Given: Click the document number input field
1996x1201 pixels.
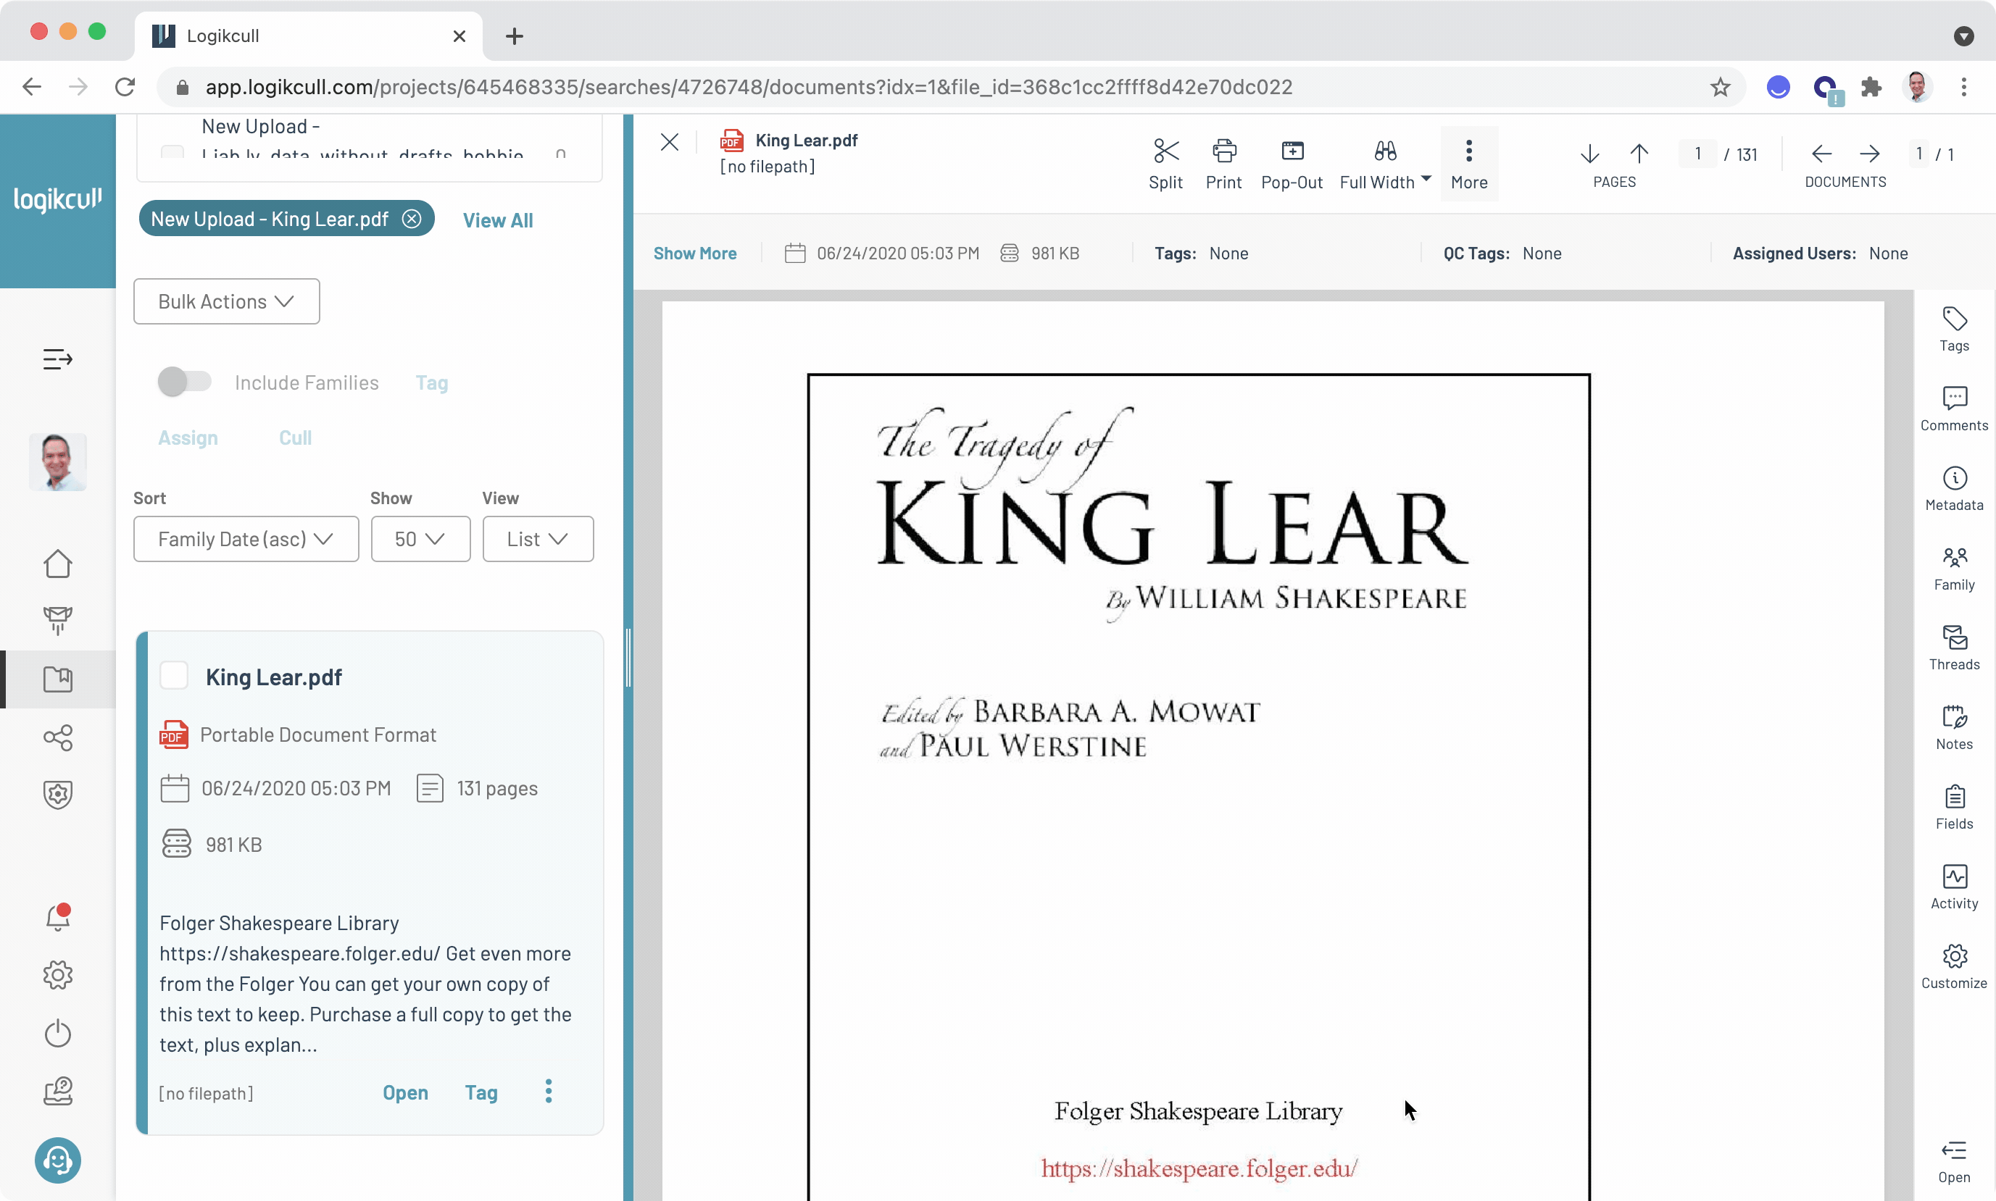Looking at the screenshot, I should tap(1918, 154).
